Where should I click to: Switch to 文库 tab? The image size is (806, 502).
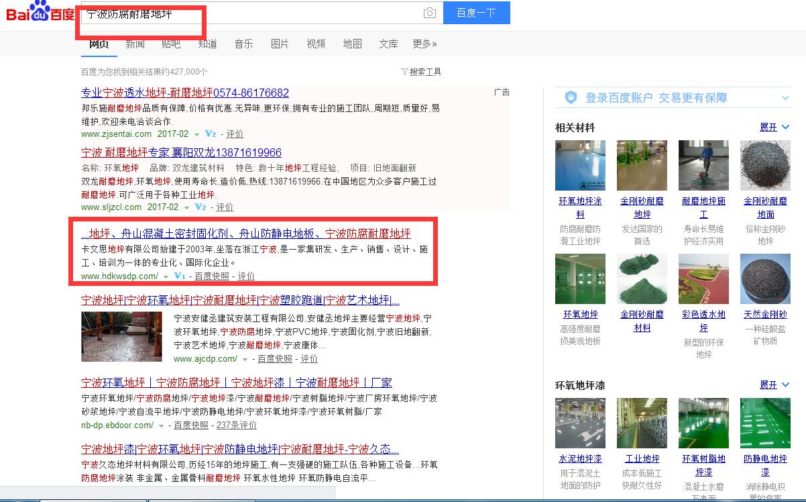pyautogui.click(x=388, y=44)
